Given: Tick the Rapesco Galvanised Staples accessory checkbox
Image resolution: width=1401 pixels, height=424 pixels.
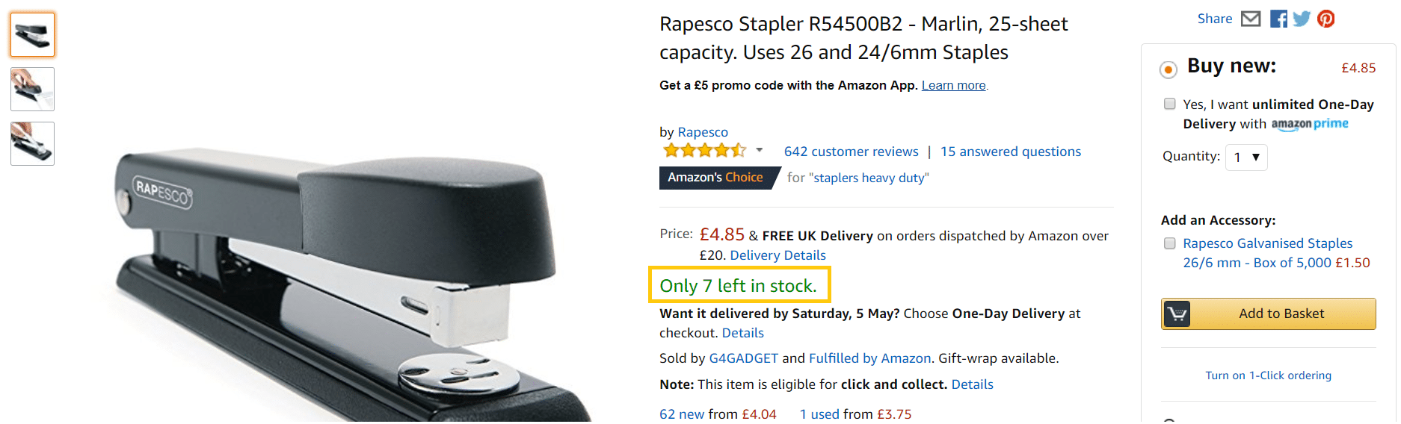Looking at the screenshot, I should [x=1170, y=243].
